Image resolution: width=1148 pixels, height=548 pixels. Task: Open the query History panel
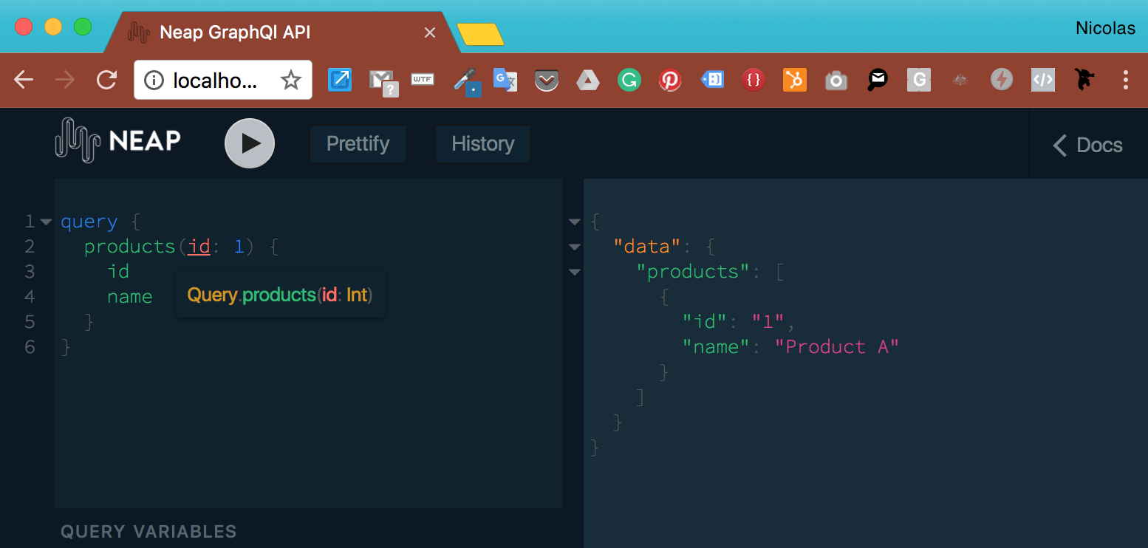(x=482, y=143)
